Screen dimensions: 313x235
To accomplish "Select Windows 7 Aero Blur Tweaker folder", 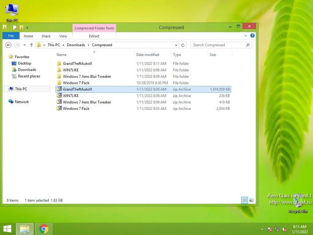I will tap(143, 76).
